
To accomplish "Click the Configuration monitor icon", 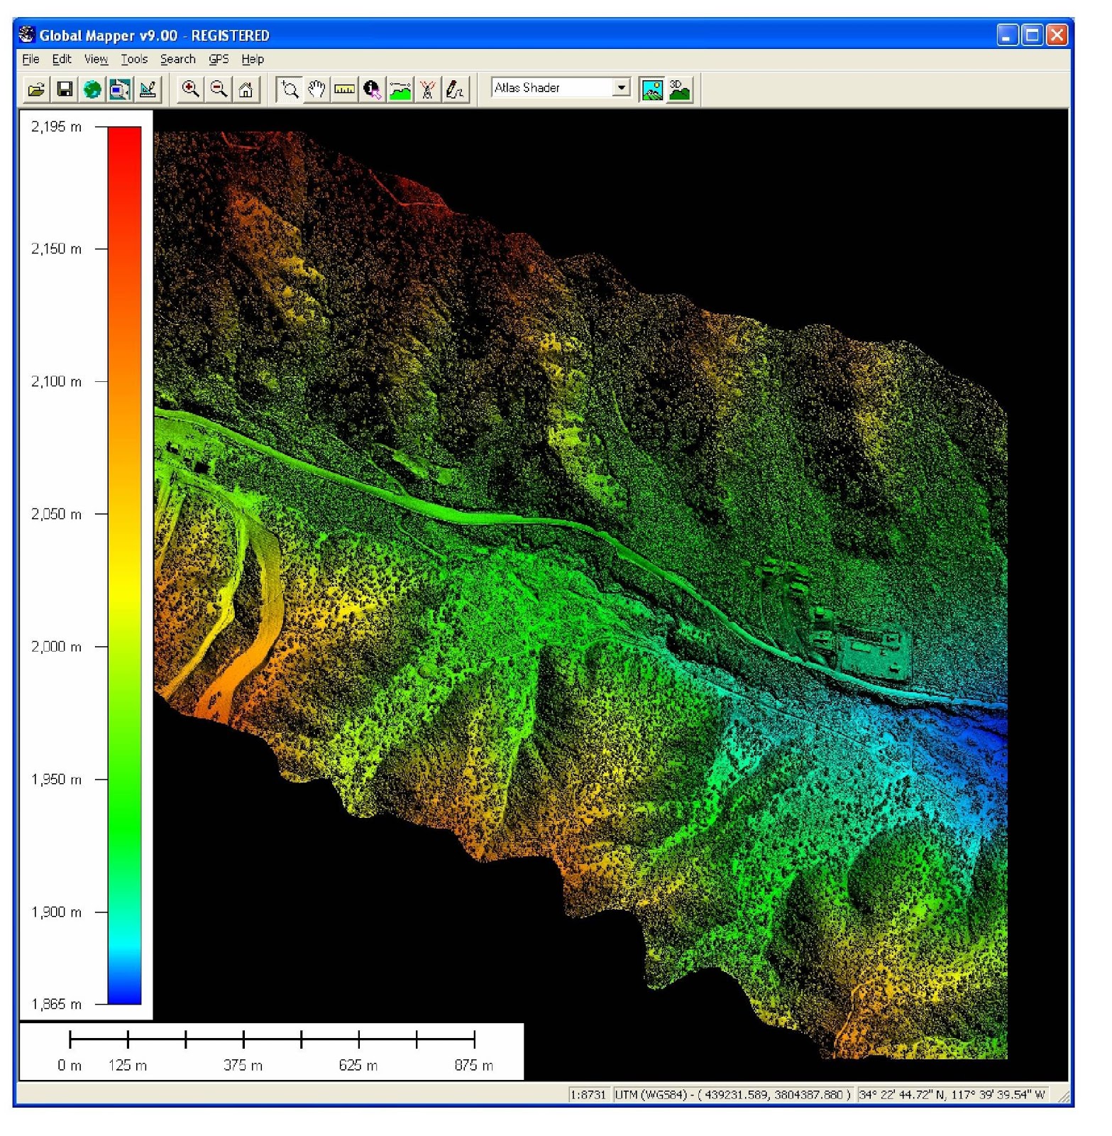I will point(120,89).
